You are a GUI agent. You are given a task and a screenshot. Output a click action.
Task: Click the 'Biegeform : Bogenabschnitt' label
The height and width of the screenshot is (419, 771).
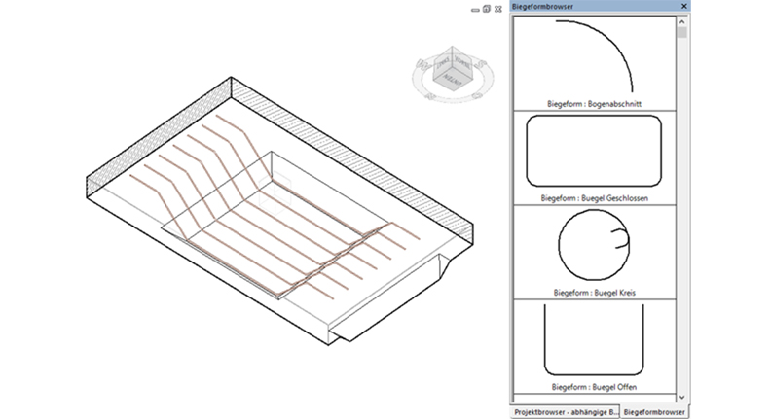[x=594, y=104]
